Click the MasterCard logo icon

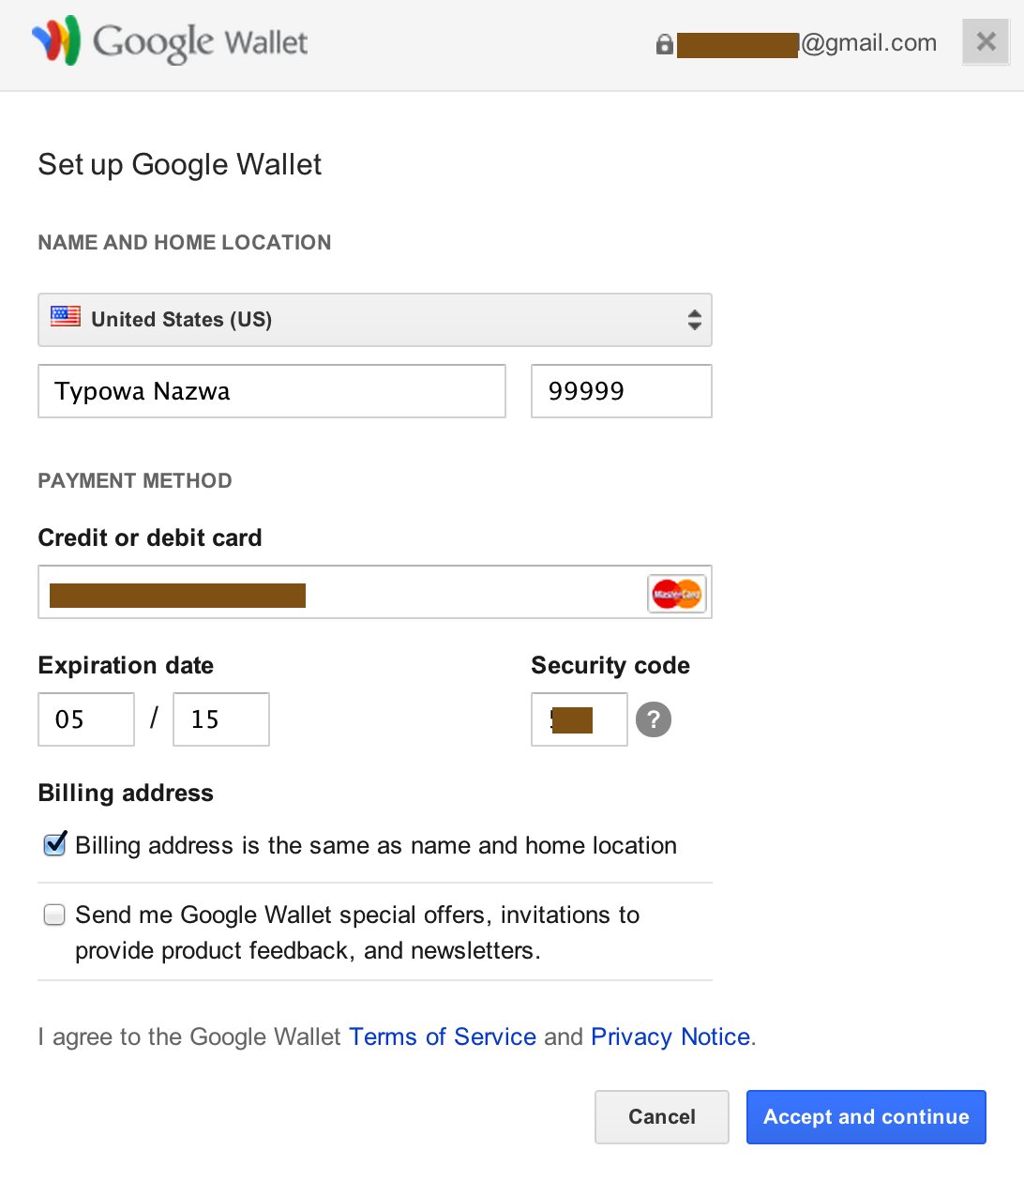pyautogui.click(x=677, y=593)
